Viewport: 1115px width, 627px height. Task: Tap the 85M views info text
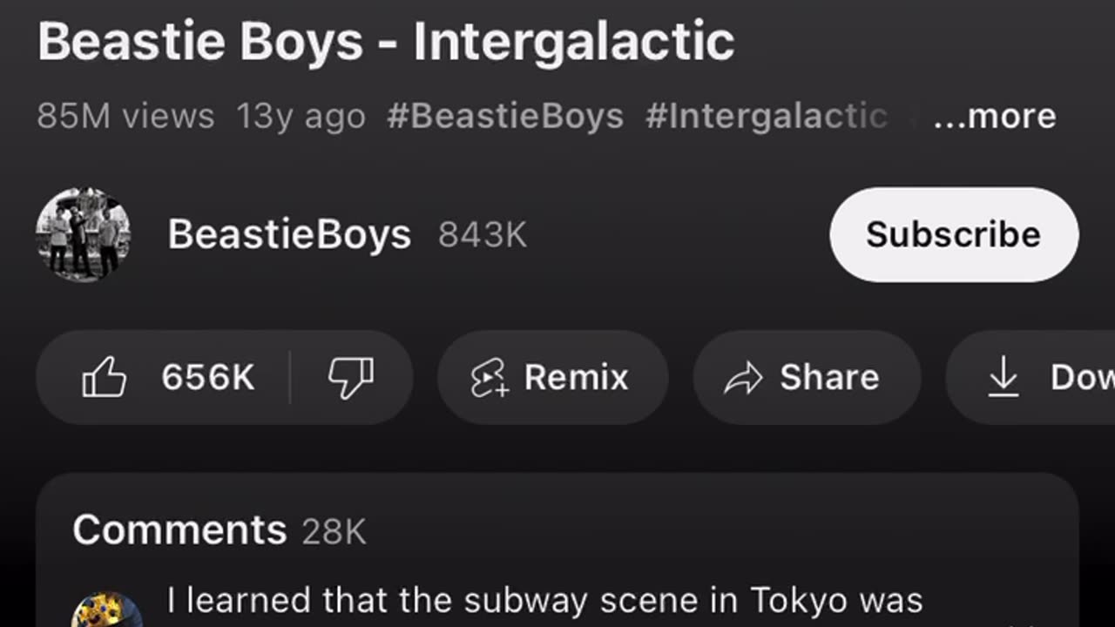pos(125,116)
